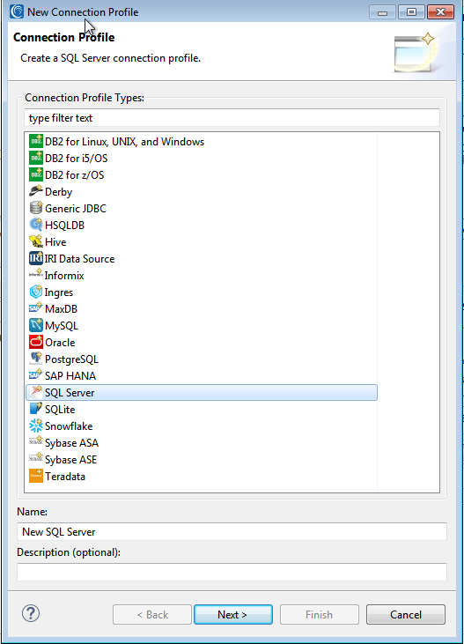Image resolution: width=464 pixels, height=644 pixels.
Task: Focus the type filter text field
Action: pos(232,118)
